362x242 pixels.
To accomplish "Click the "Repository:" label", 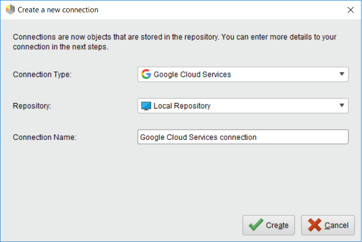I will click(x=32, y=106).
